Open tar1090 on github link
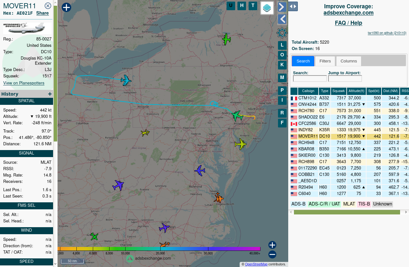409x267 pixels. (387, 33)
